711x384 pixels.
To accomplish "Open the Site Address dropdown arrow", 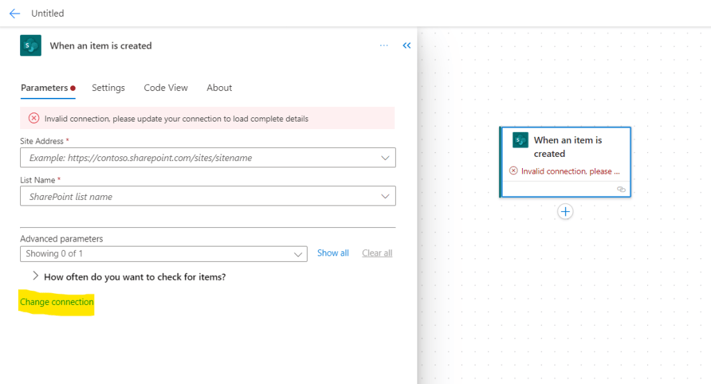I will (385, 158).
